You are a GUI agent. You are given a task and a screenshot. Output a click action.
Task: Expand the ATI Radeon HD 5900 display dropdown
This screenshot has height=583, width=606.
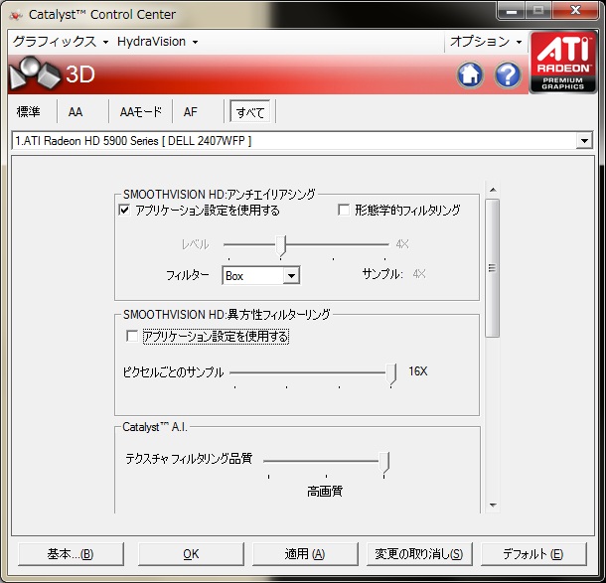point(584,141)
